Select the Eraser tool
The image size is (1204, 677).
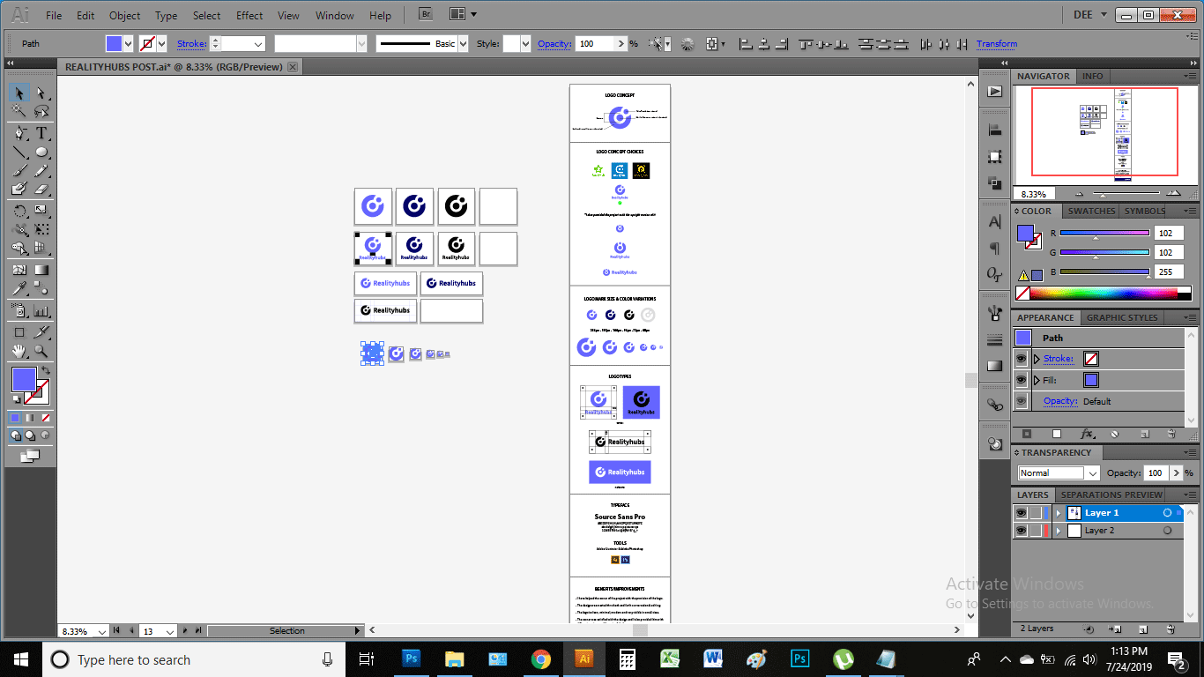click(x=41, y=189)
